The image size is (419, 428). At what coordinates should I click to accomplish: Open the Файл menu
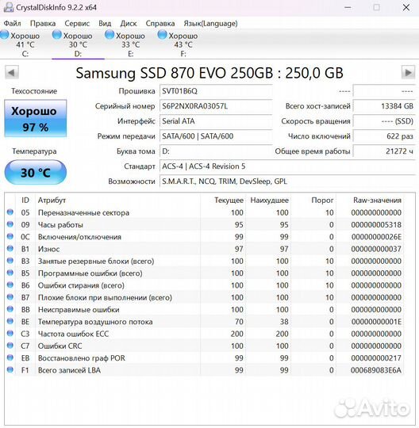click(x=12, y=24)
